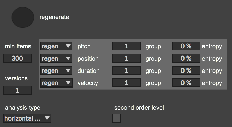Select the velocity group number box
Viewport: 232px width, 127px height.
(127, 83)
